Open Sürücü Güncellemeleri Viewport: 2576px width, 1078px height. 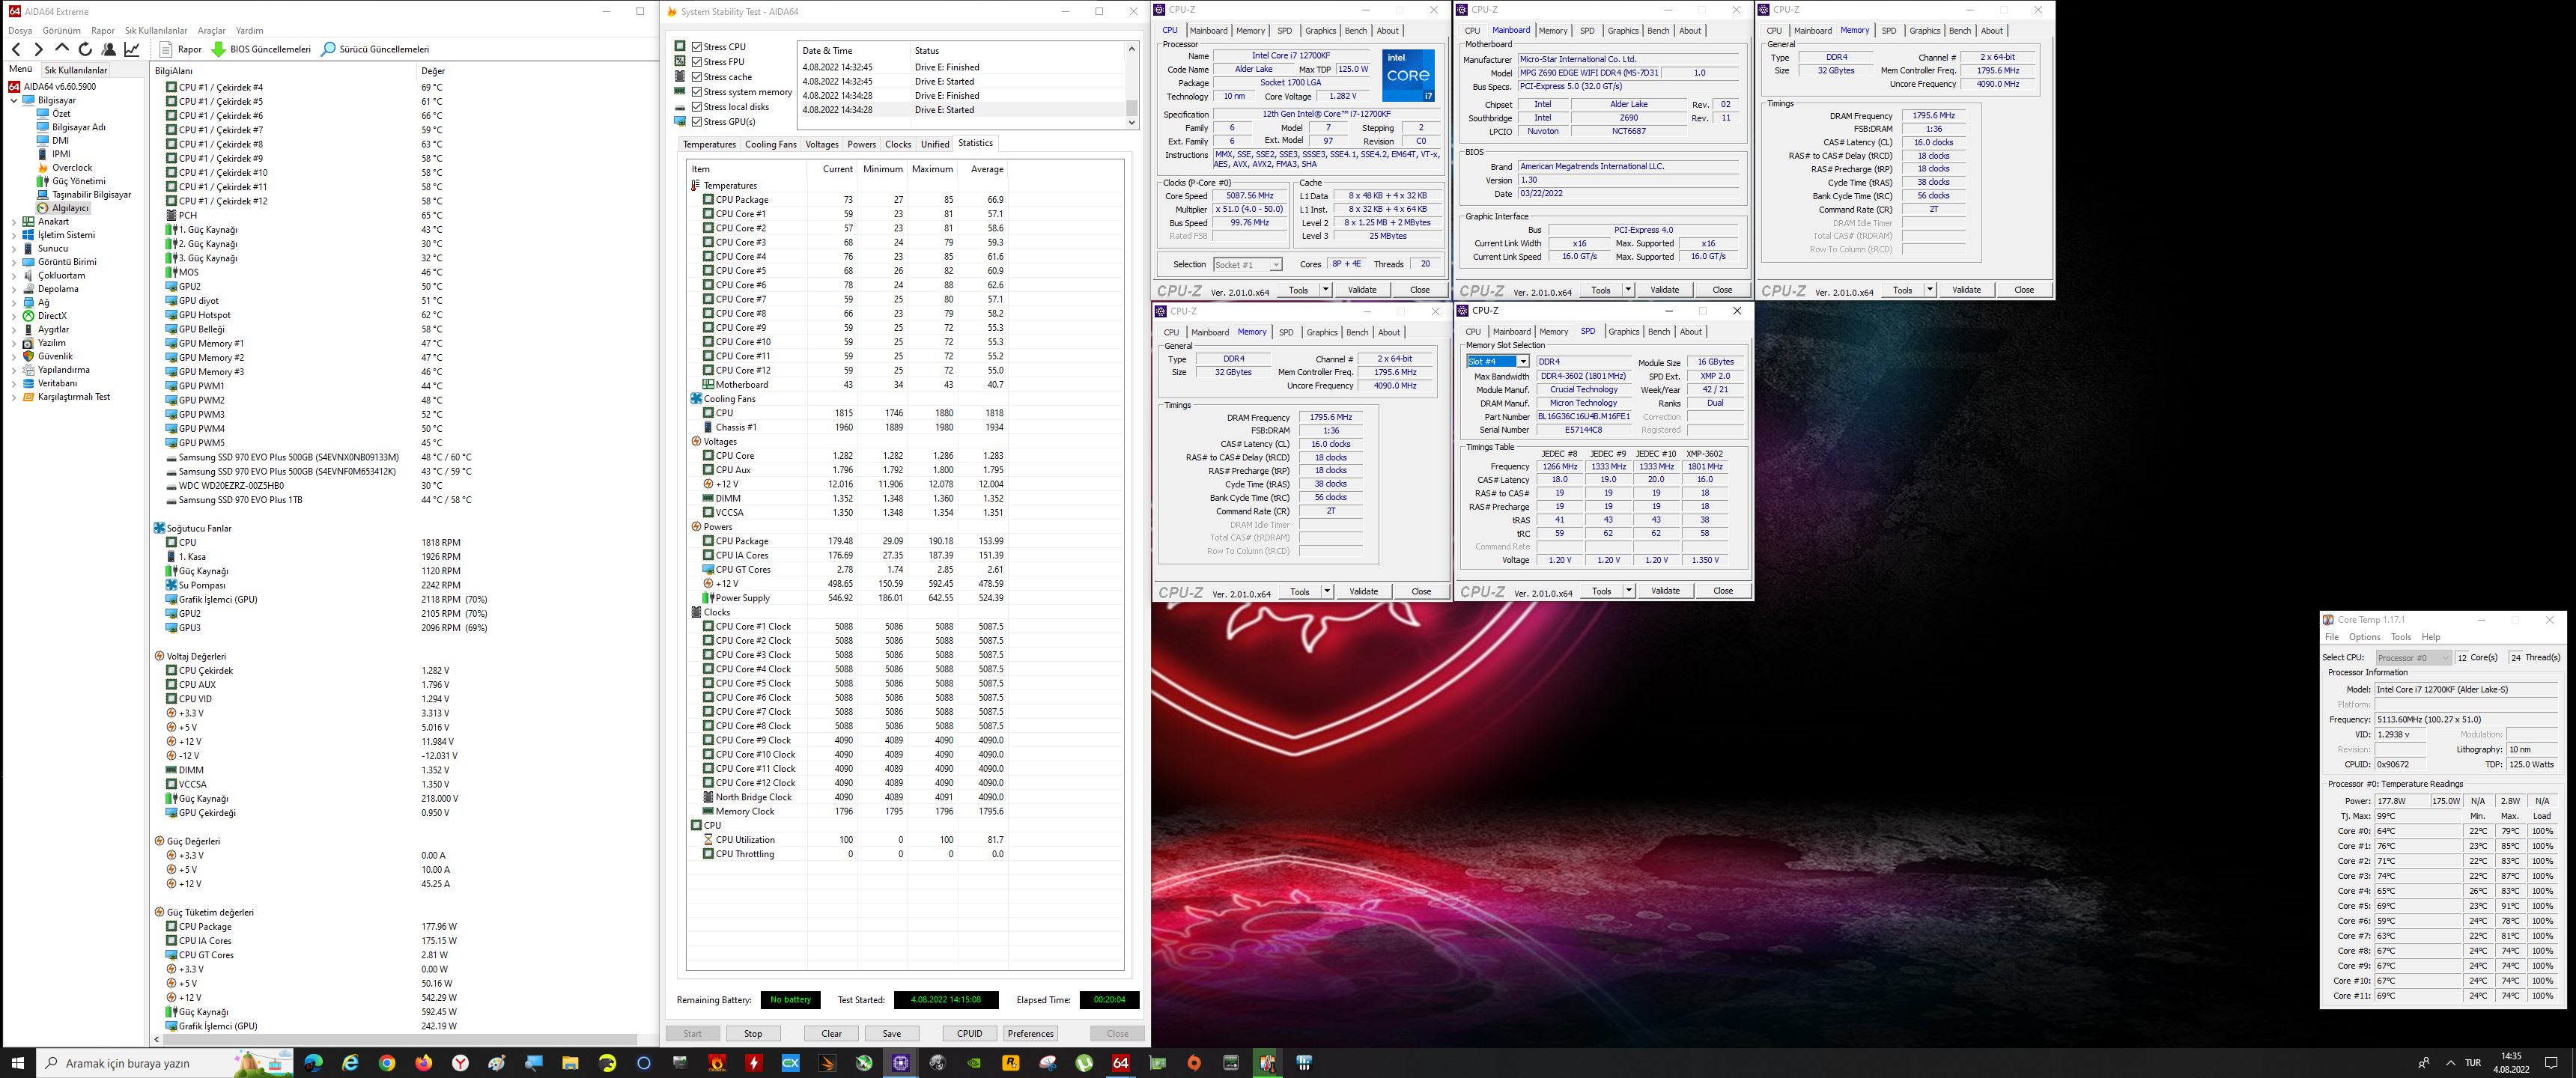[x=375, y=49]
